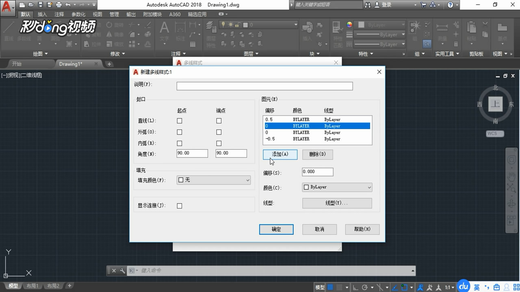The height and width of the screenshot is (292, 520).
Task: Select the 0.5 offset element row
Action: [x=317, y=120]
